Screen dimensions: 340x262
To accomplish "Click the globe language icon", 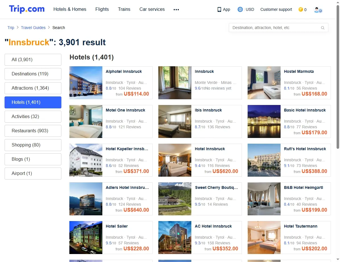I will pos(240,9).
